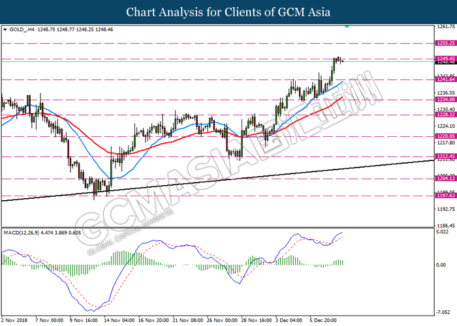Select the black ascending trendline
The image size is (457, 326).
pos(217,181)
